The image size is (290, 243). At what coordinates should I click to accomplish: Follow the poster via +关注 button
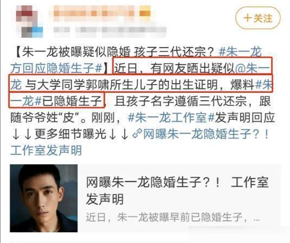258,18
